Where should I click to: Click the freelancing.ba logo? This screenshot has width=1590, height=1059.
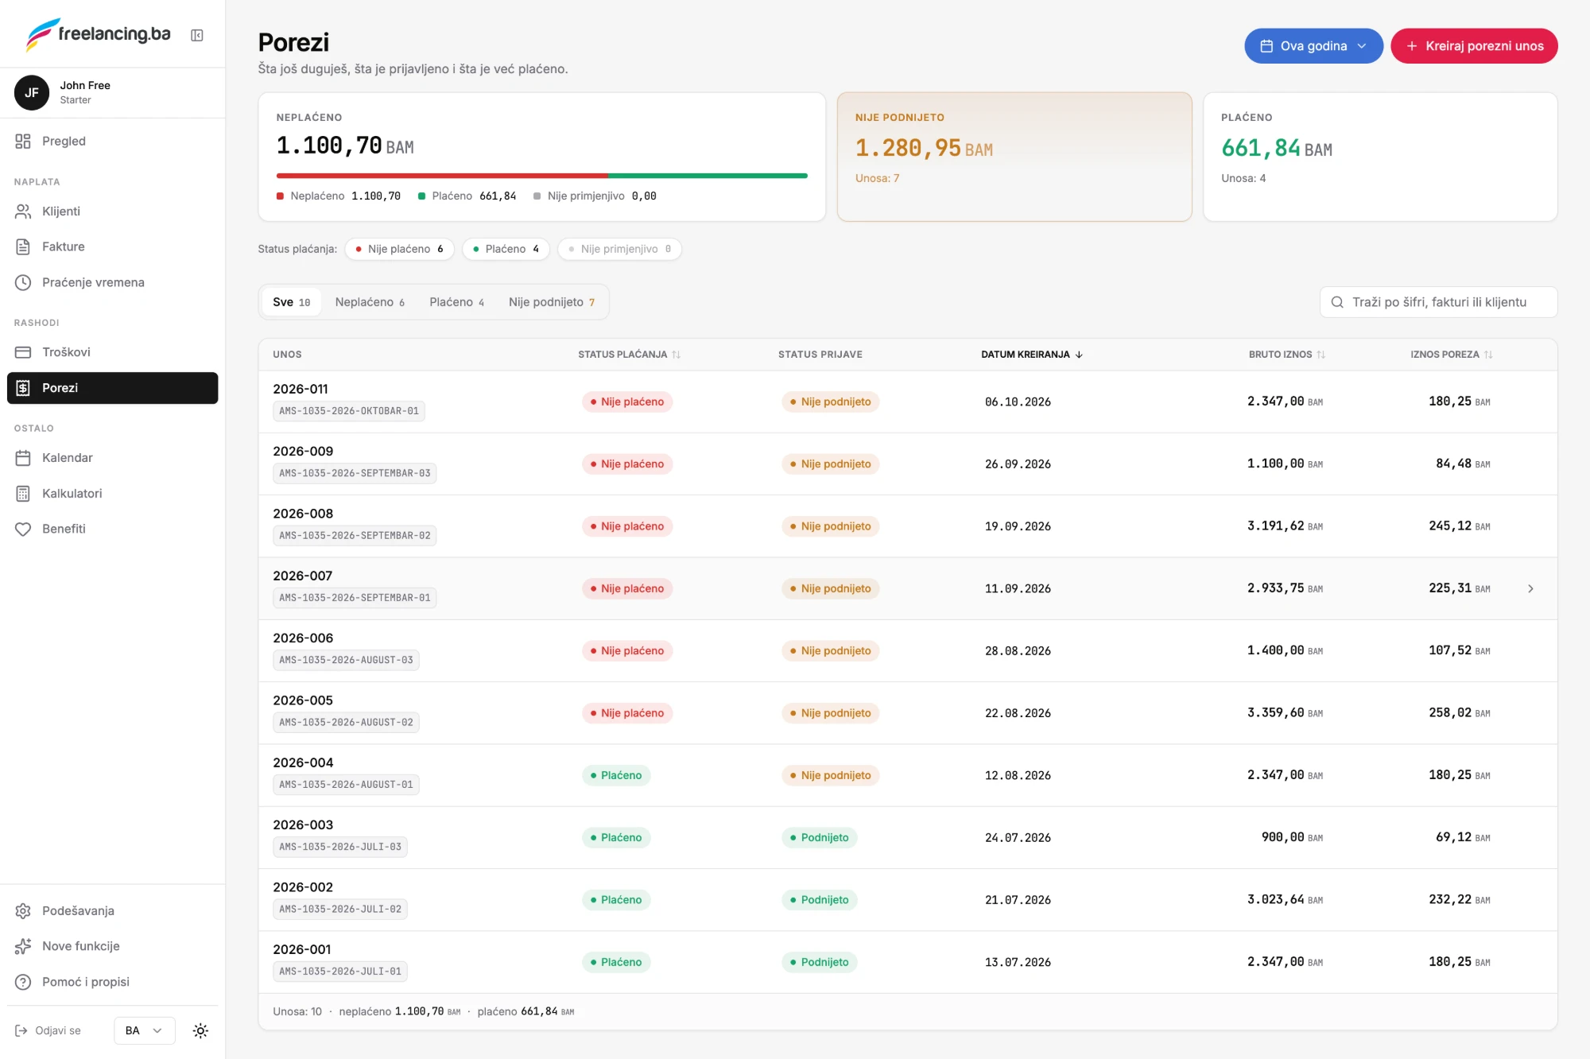coord(98,34)
